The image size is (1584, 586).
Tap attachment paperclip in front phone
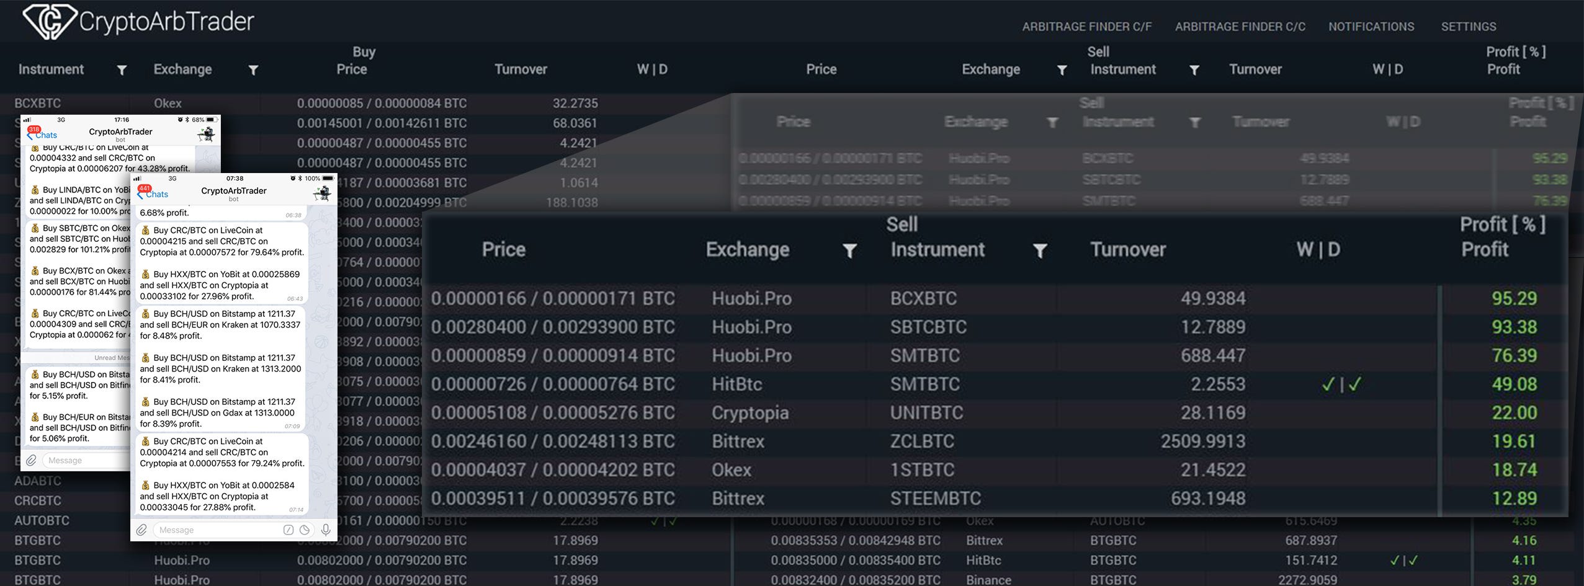(142, 530)
